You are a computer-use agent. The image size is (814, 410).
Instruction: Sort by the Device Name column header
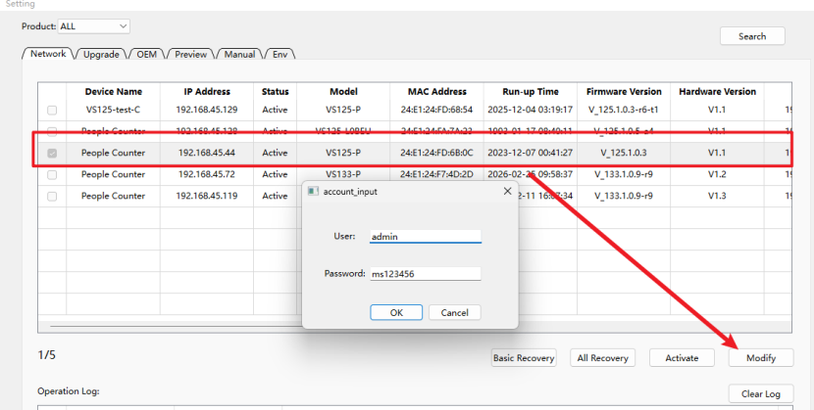113,92
